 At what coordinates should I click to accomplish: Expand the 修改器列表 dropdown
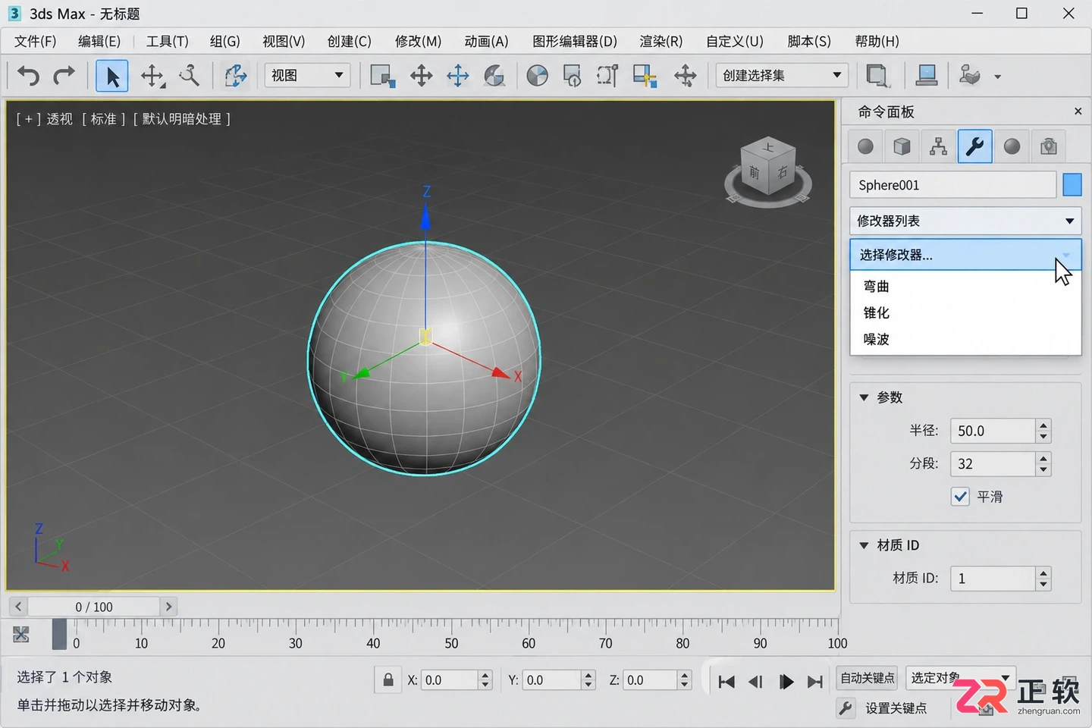(965, 221)
